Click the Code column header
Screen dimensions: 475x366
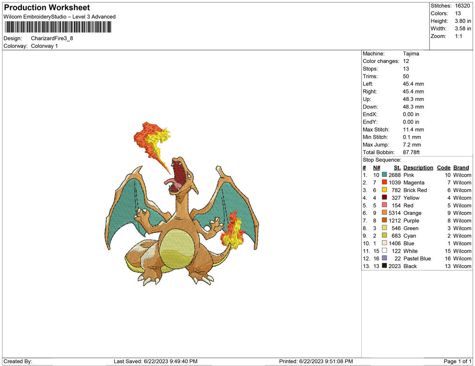coord(444,167)
